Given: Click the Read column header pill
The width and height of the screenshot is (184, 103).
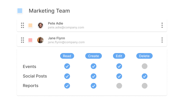Looking at the screenshot, I should (67, 56).
